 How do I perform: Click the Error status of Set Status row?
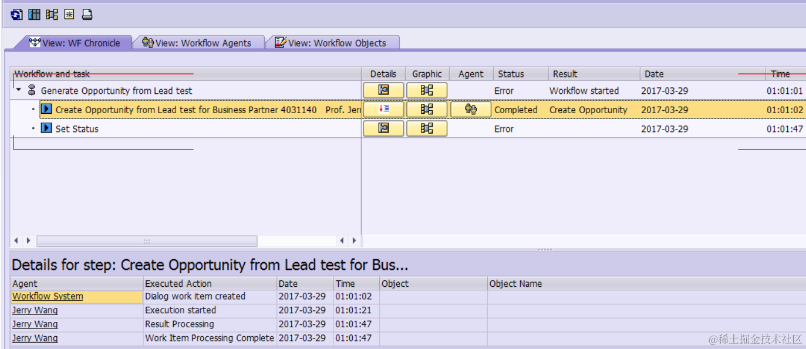[504, 129]
